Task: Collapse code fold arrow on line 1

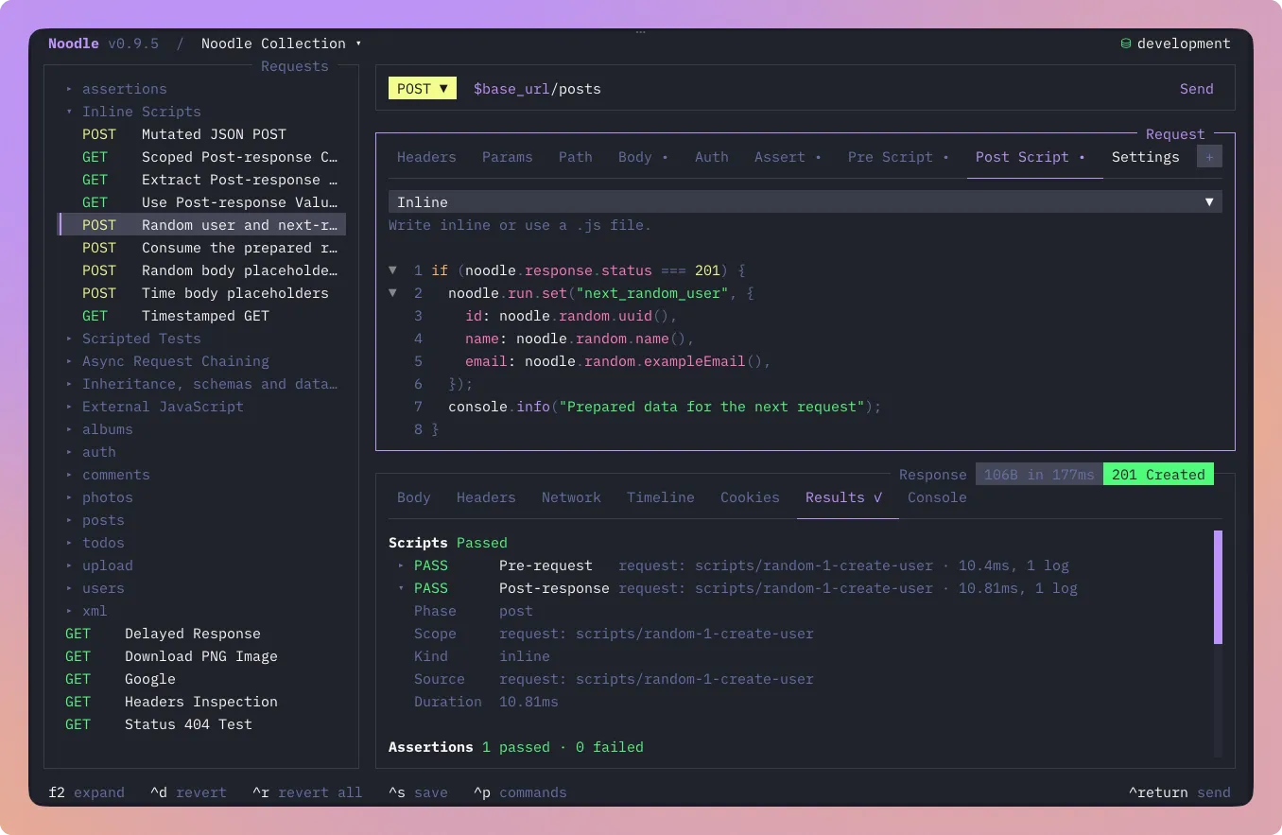Action: (393, 270)
